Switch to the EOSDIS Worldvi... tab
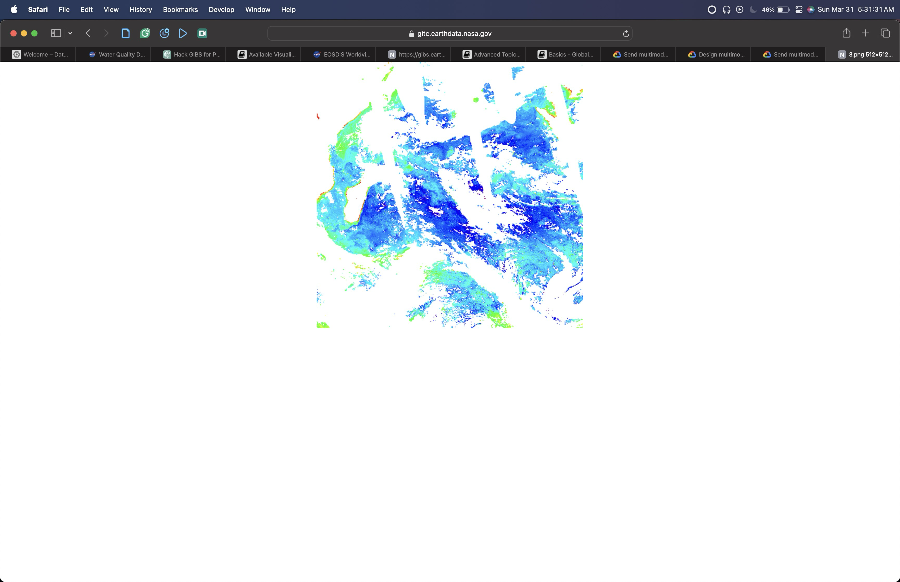The height and width of the screenshot is (582, 900). (342, 54)
